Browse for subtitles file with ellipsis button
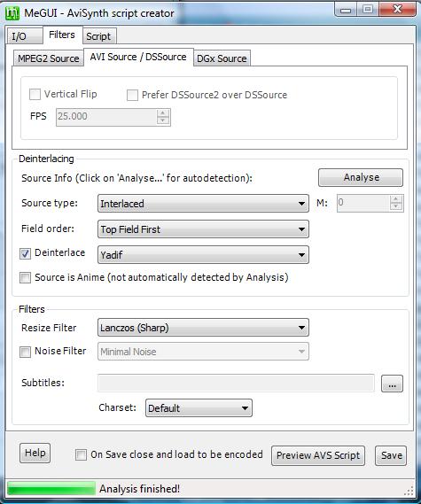The width and height of the screenshot is (421, 504). pos(392,384)
